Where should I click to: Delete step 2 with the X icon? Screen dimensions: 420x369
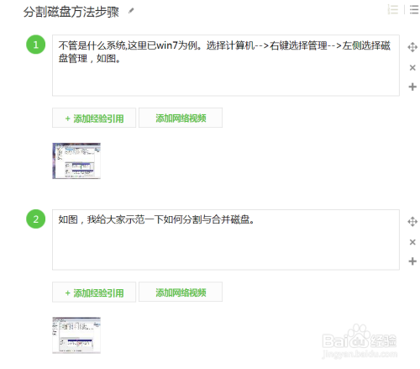pos(412,242)
